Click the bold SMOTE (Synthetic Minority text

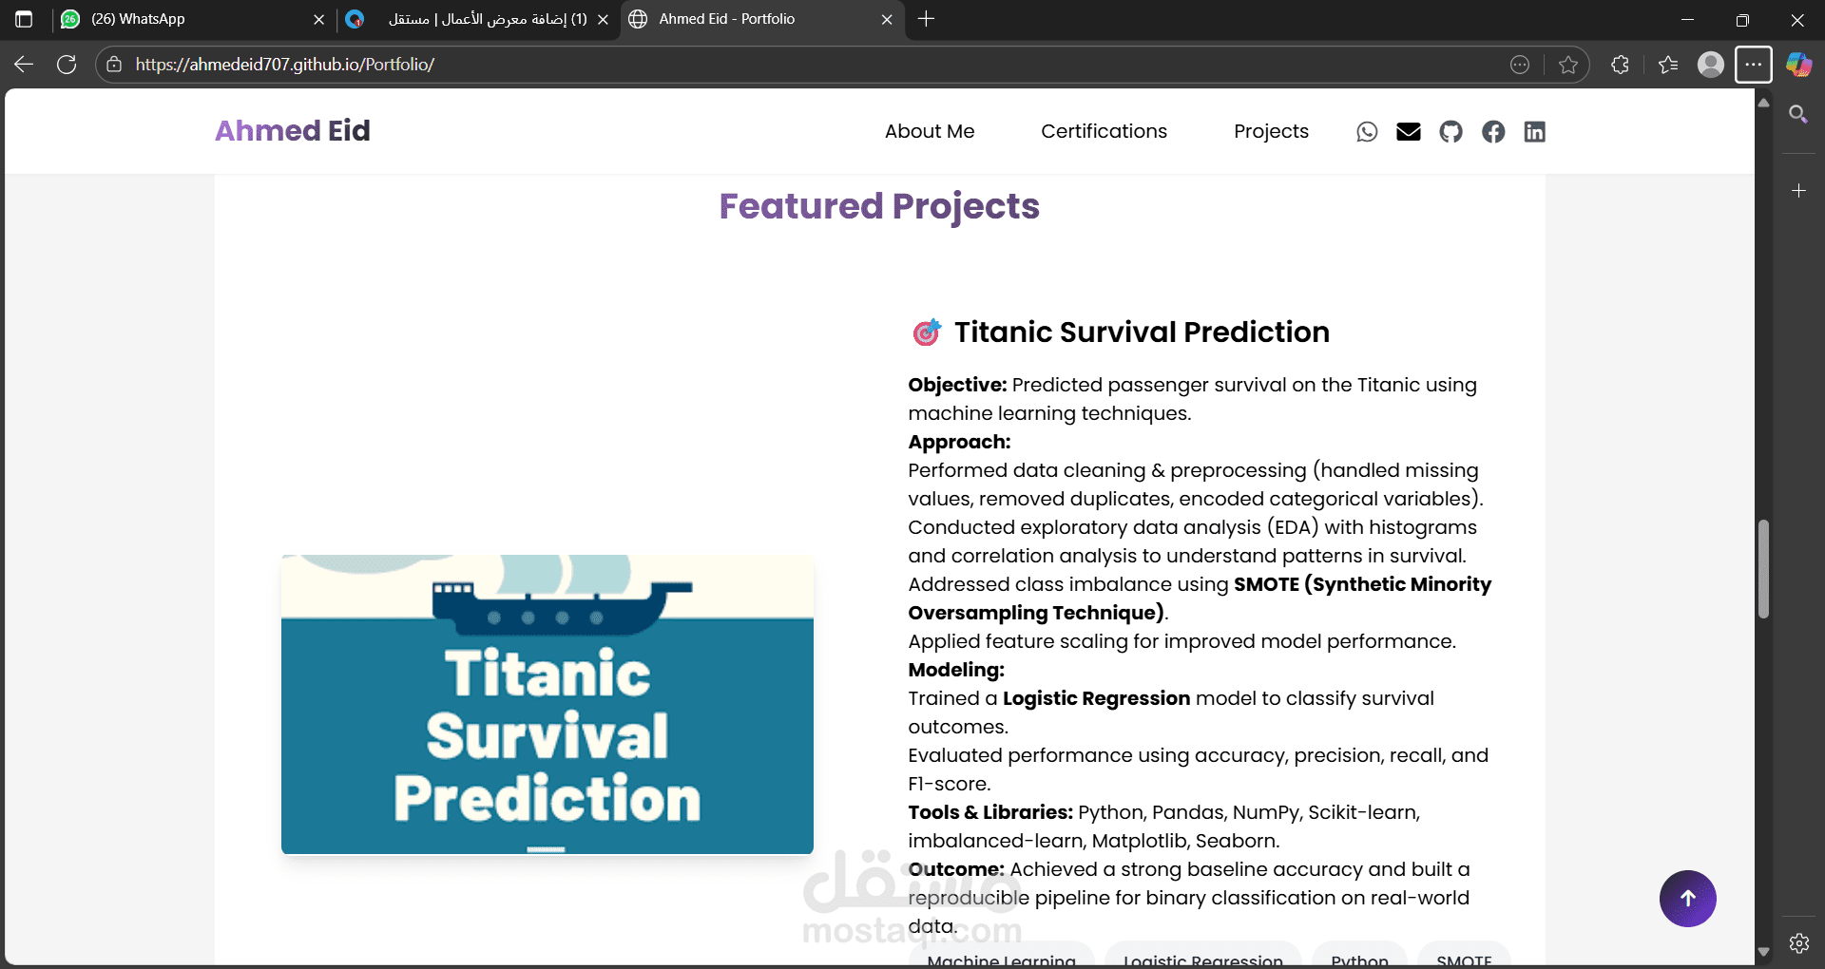coord(1363,584)
